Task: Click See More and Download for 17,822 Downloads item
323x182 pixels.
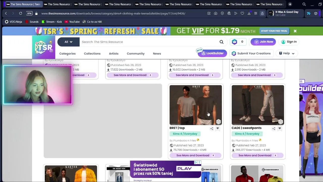Action: pyautogui.click(x=132, y=75)
